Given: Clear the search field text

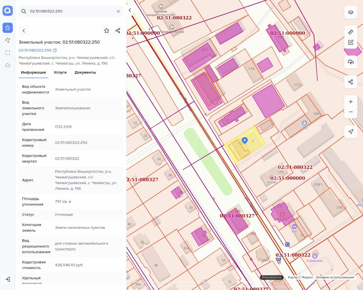Looking at the screenshot, I should (118, 11).
